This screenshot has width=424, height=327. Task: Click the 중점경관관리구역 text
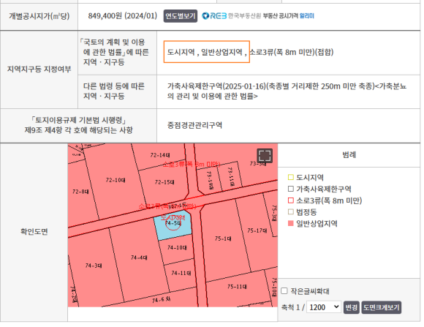[194, 125]
